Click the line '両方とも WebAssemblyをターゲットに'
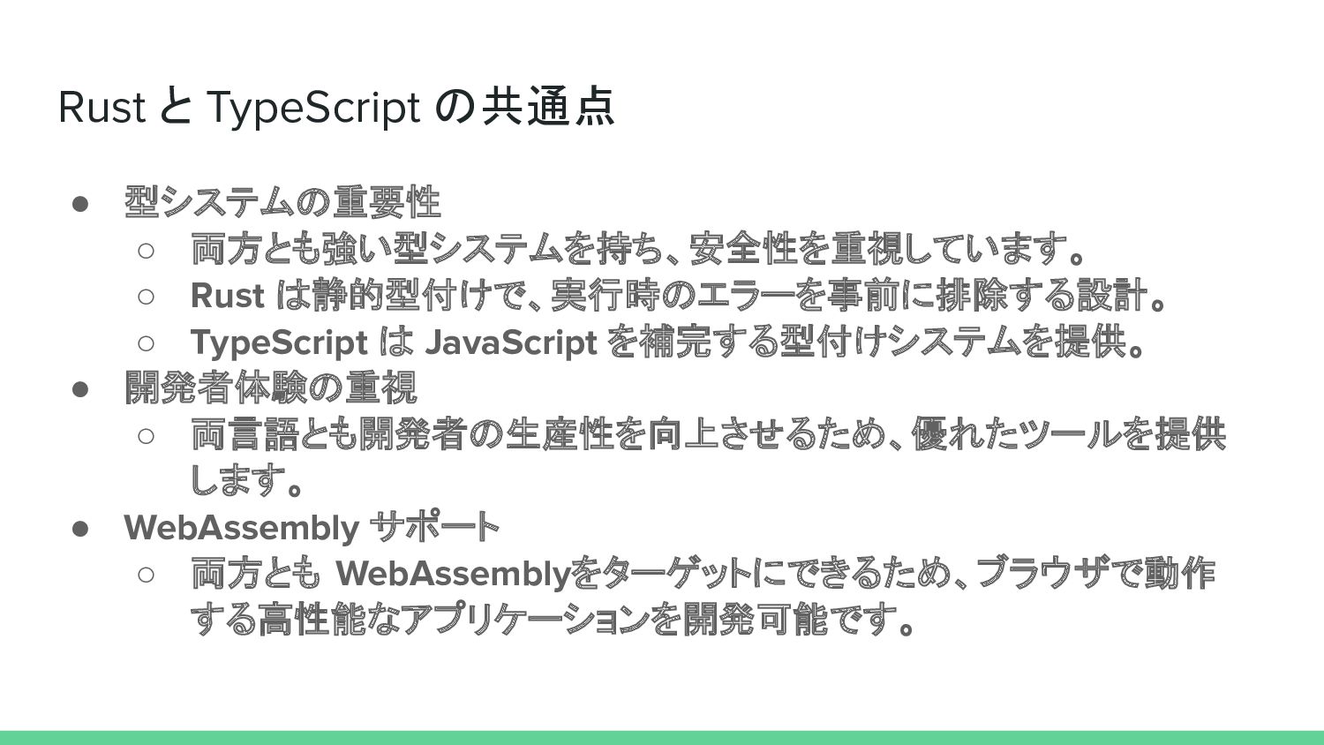 [x=703, y=574]
